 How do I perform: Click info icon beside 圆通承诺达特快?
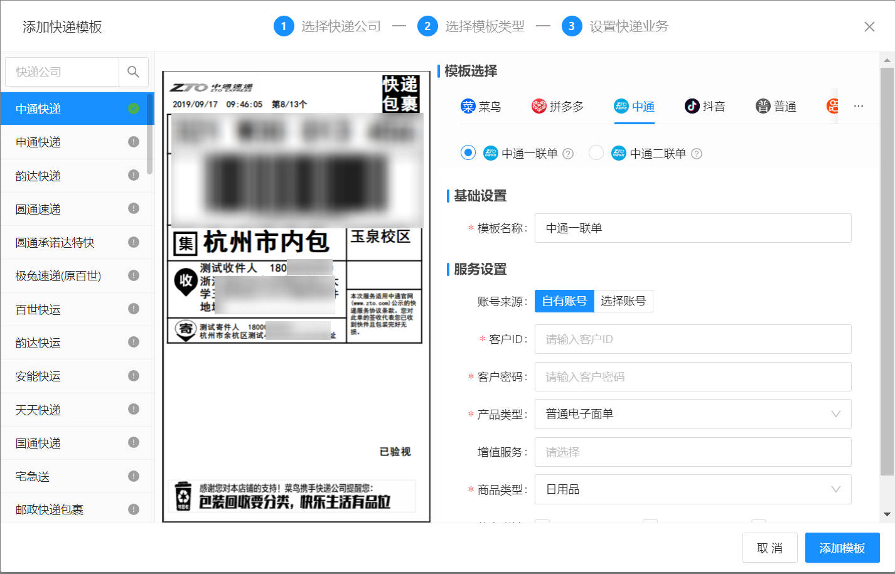click(134, 242)
